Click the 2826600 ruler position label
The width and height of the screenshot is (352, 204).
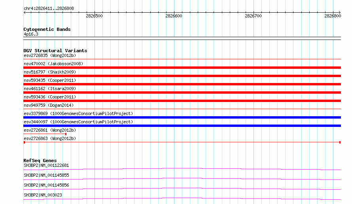[174, 16]
